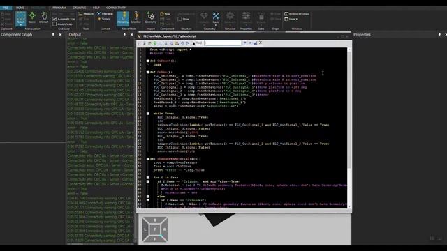The image size is (447, 251).
Task: Click scroll up arrow in script editor
Action: (x=349, y=50)
